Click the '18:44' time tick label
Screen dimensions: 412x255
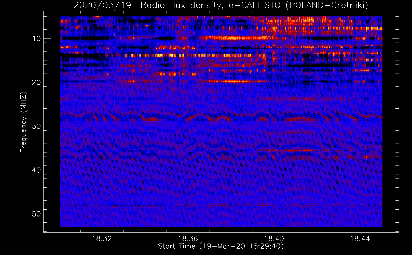pyautogui.click(x=360, y=239)
